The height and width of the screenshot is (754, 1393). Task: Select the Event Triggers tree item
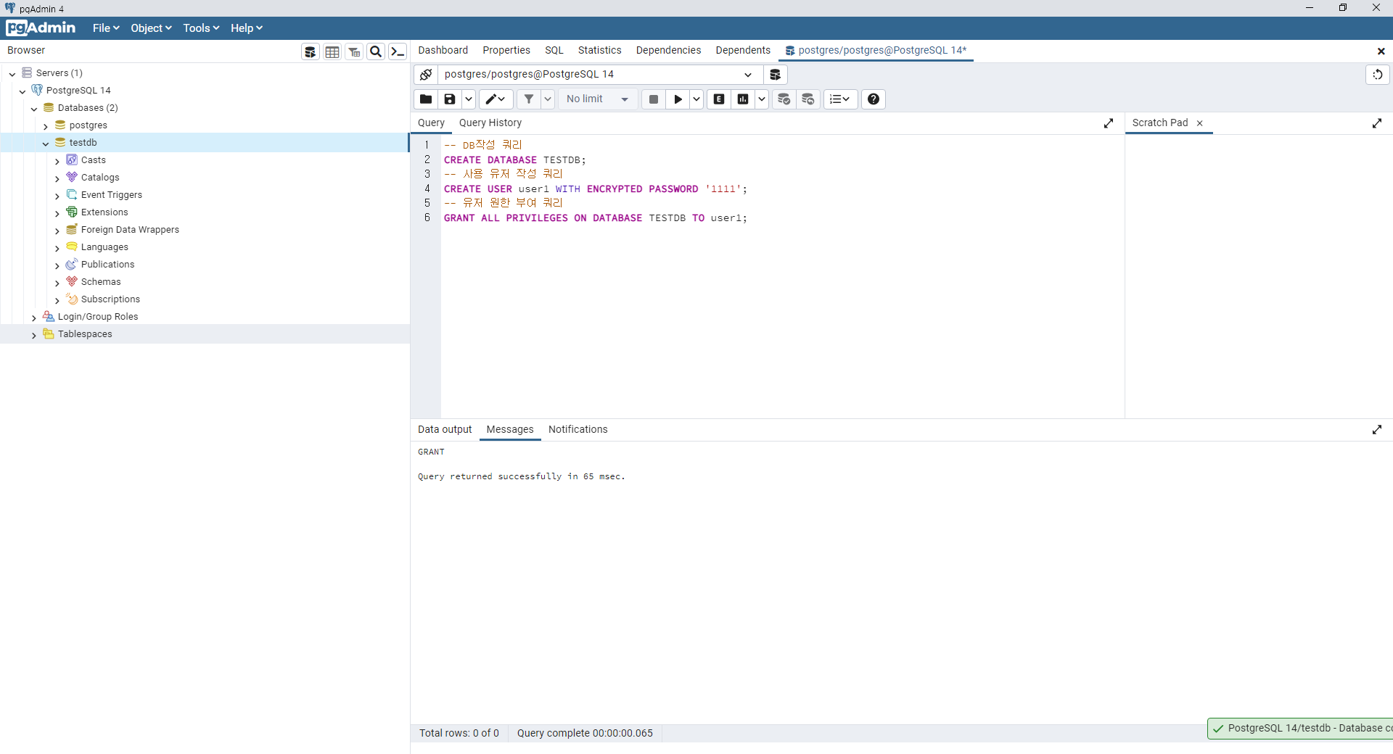coord(112,195)
